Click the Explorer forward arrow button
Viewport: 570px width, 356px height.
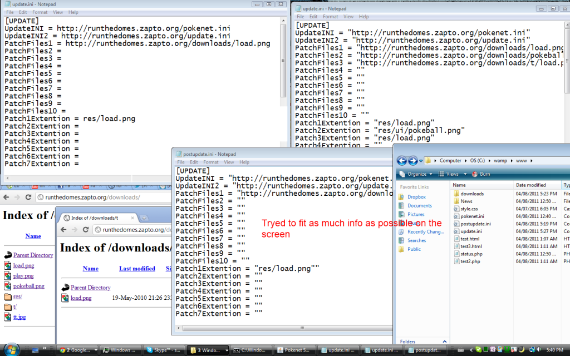[x=413, y=161]
